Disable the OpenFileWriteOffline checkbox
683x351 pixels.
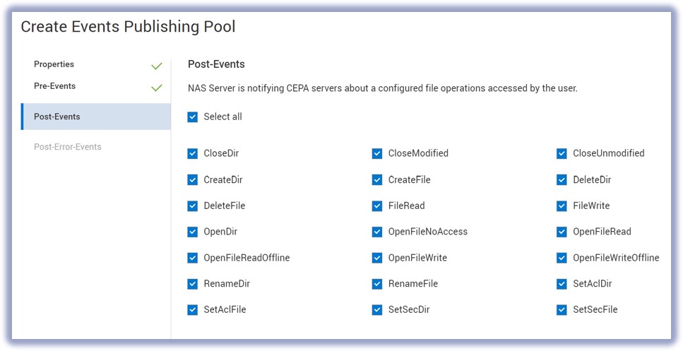(x=562, y=258)
